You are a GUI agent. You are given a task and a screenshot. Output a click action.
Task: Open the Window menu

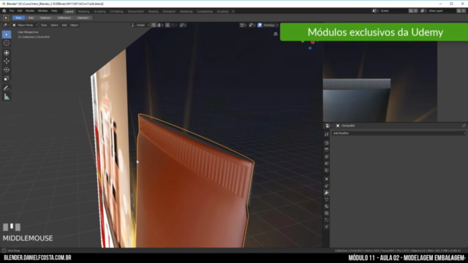pos(42,11)
